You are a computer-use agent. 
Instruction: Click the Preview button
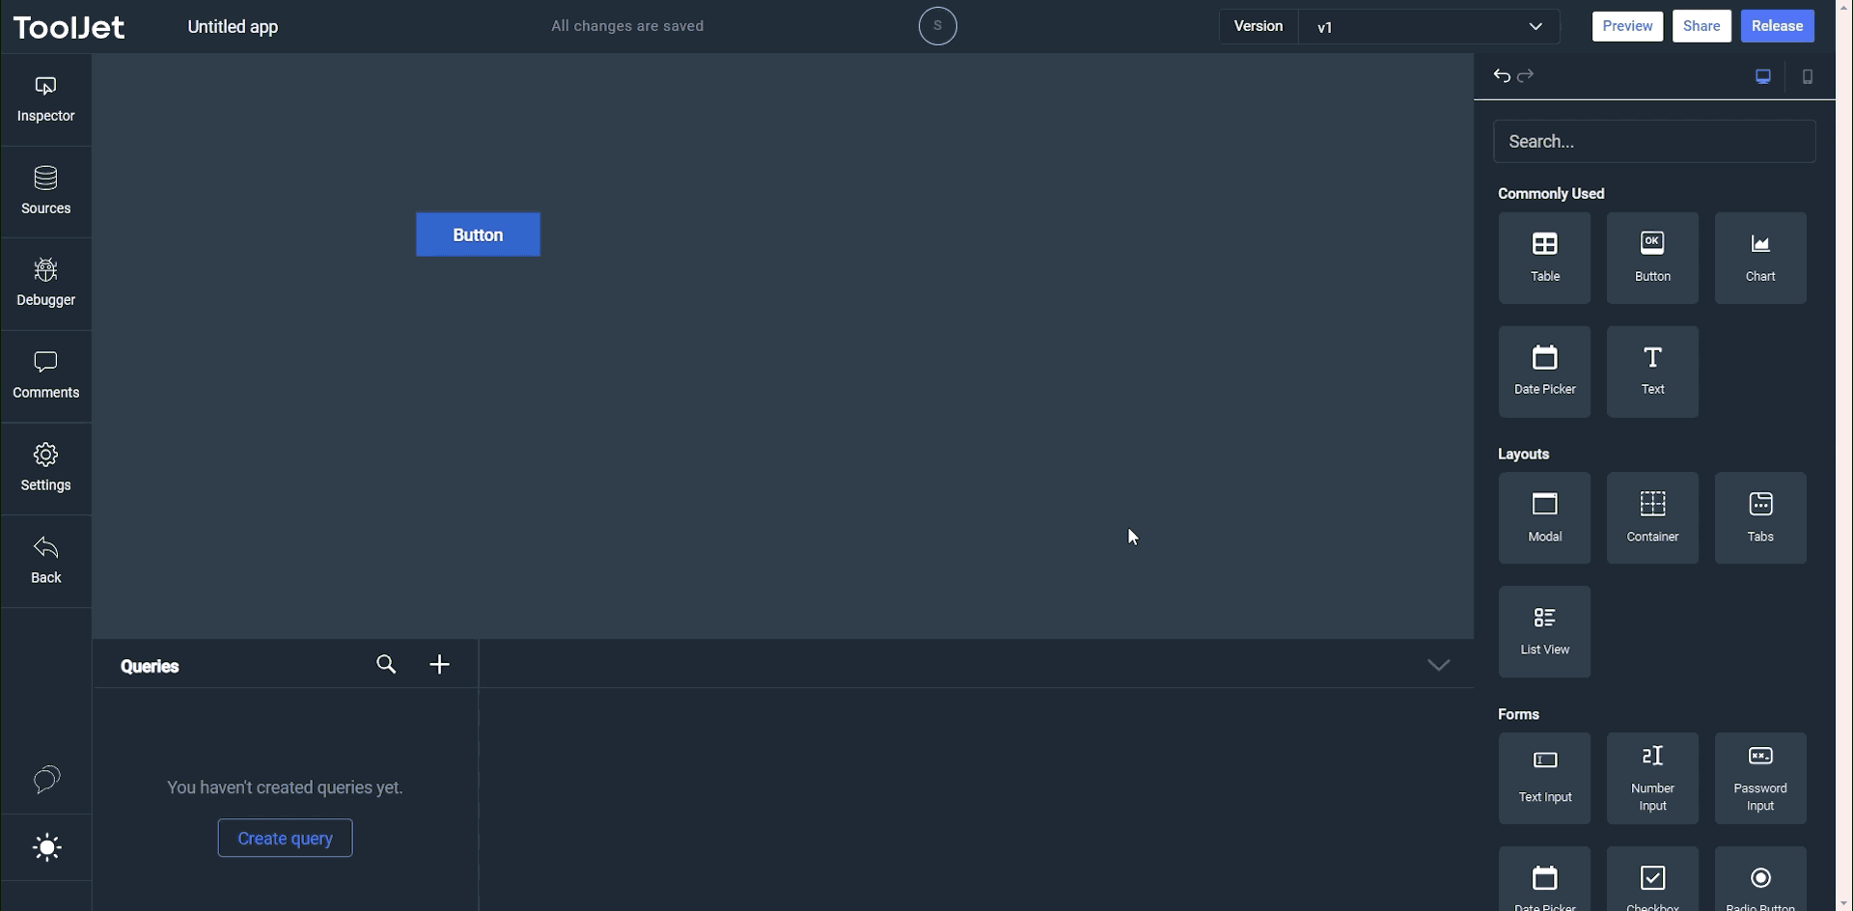(1626, 26)
